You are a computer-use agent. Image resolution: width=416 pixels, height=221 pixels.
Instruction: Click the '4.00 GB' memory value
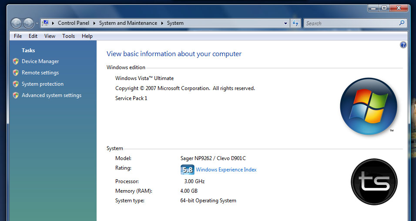click(x=188, y=191)
